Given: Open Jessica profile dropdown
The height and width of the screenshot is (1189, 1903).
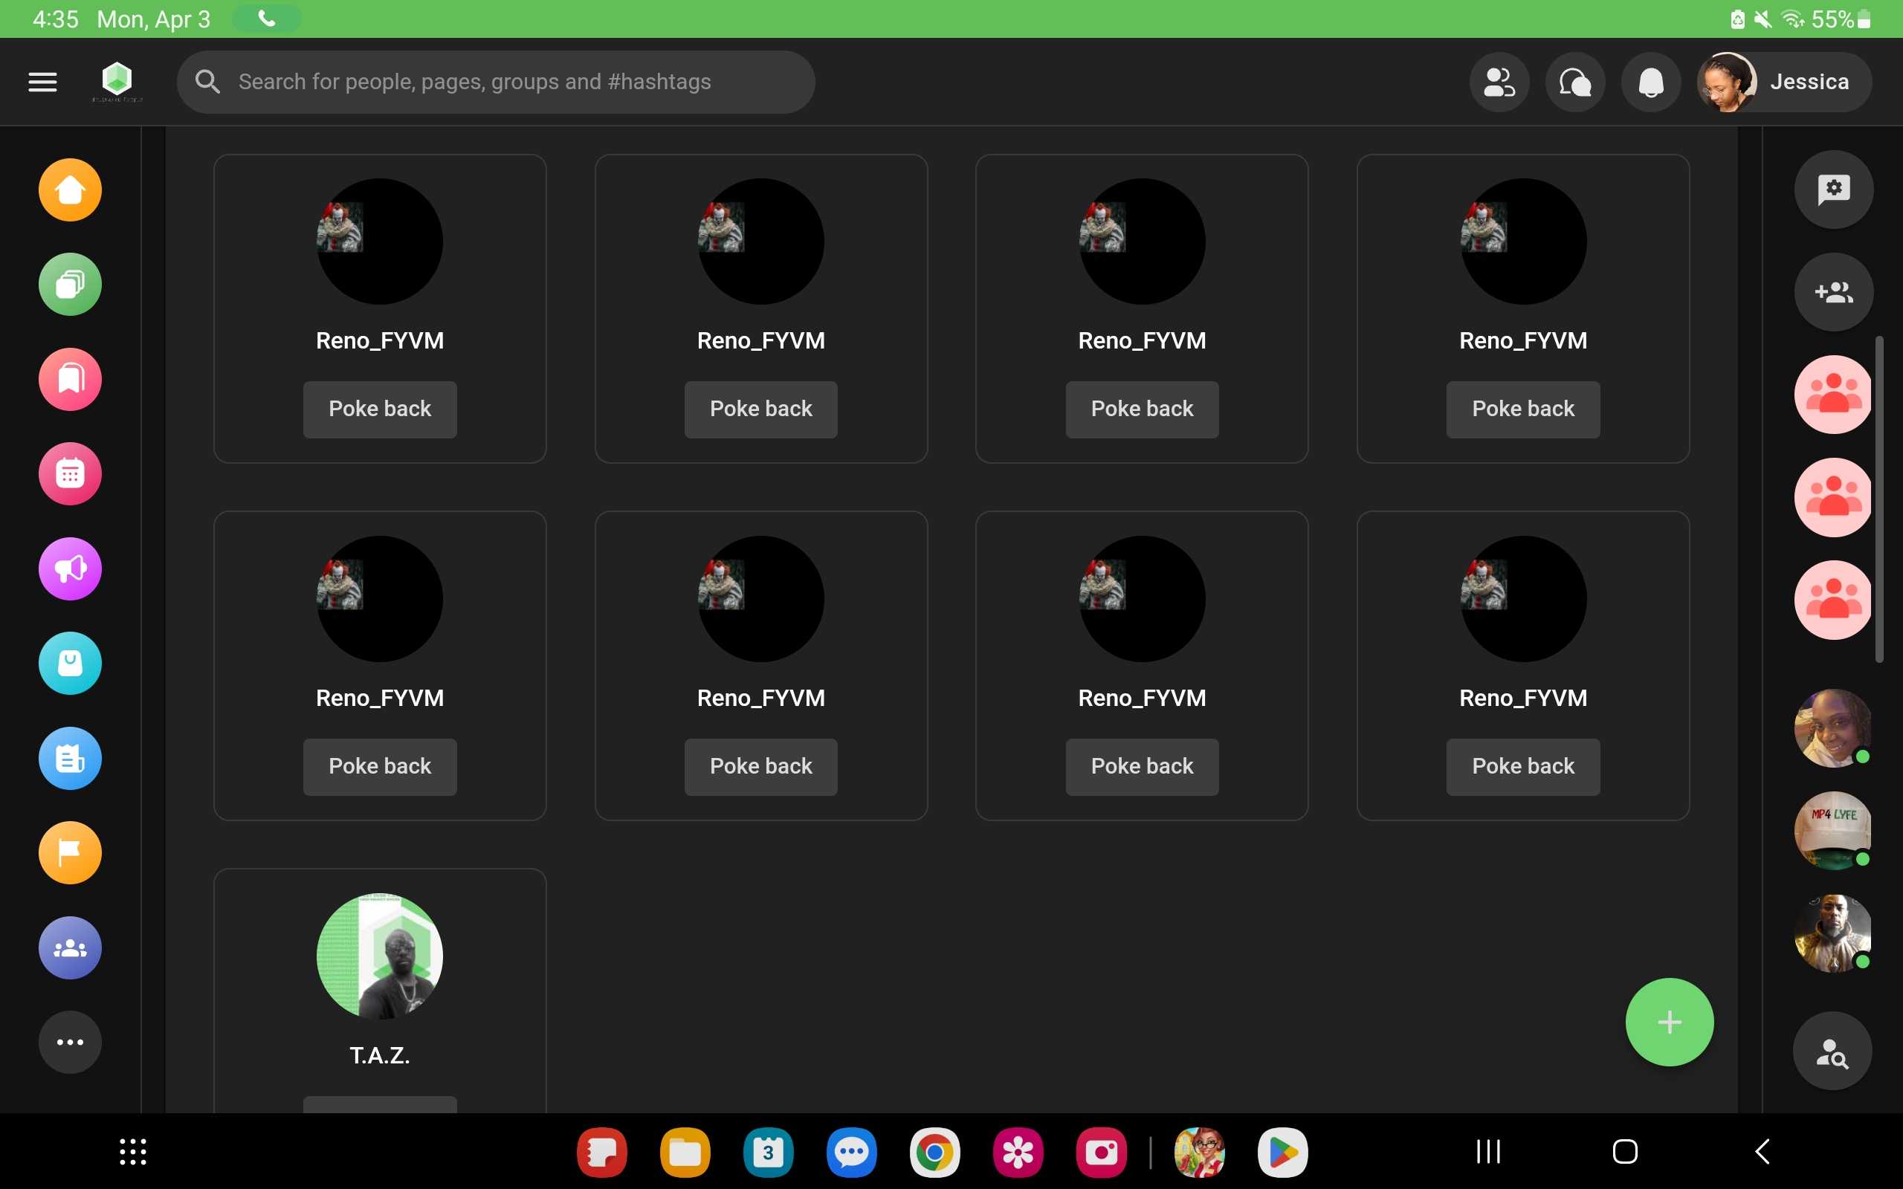Looking at the screenshot, I should 1783,82.
